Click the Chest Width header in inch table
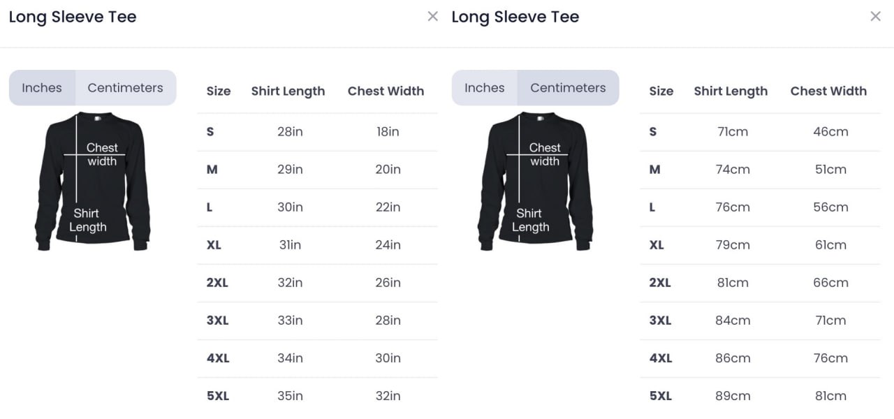This screenshot has height=419, width=894. click(386, 91)
